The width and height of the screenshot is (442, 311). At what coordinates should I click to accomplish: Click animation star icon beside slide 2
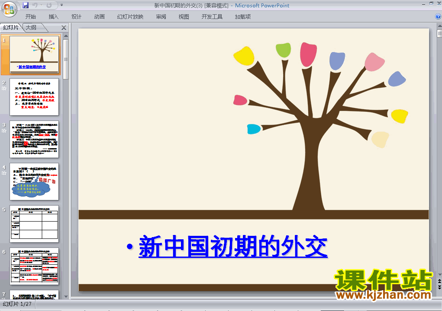pos(4,88)
